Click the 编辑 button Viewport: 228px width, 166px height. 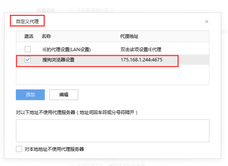tap(64, 95)
